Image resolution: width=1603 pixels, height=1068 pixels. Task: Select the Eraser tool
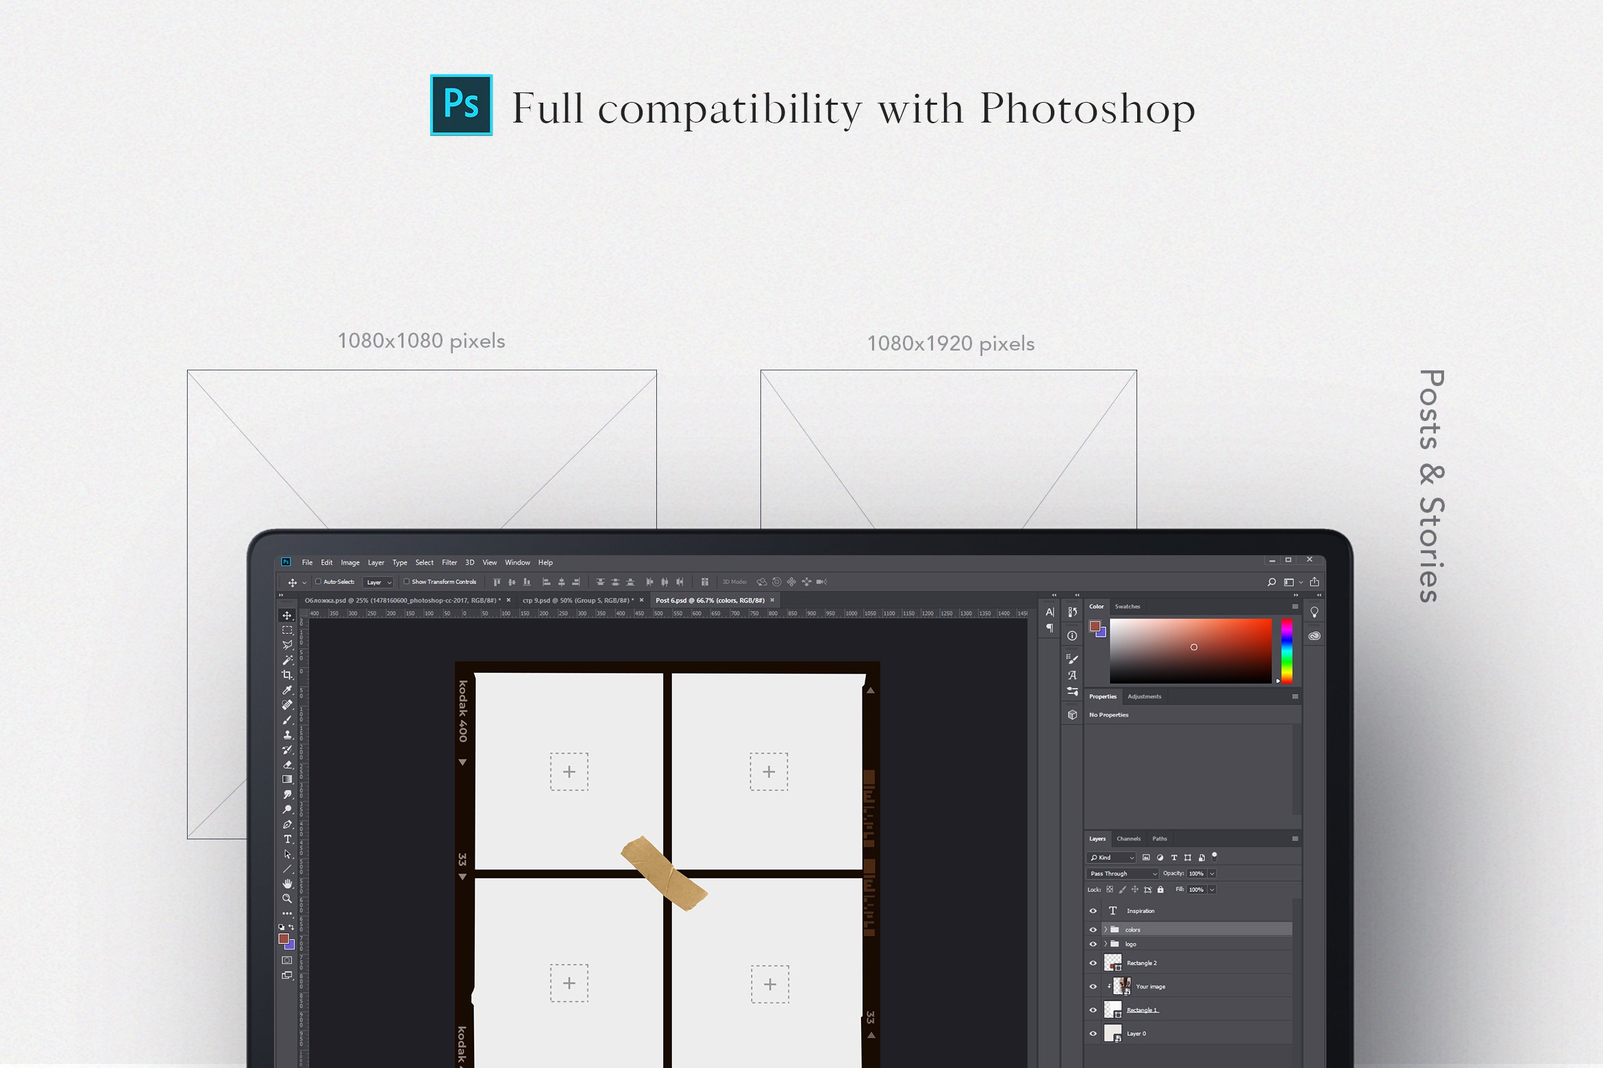coord(287,765)
